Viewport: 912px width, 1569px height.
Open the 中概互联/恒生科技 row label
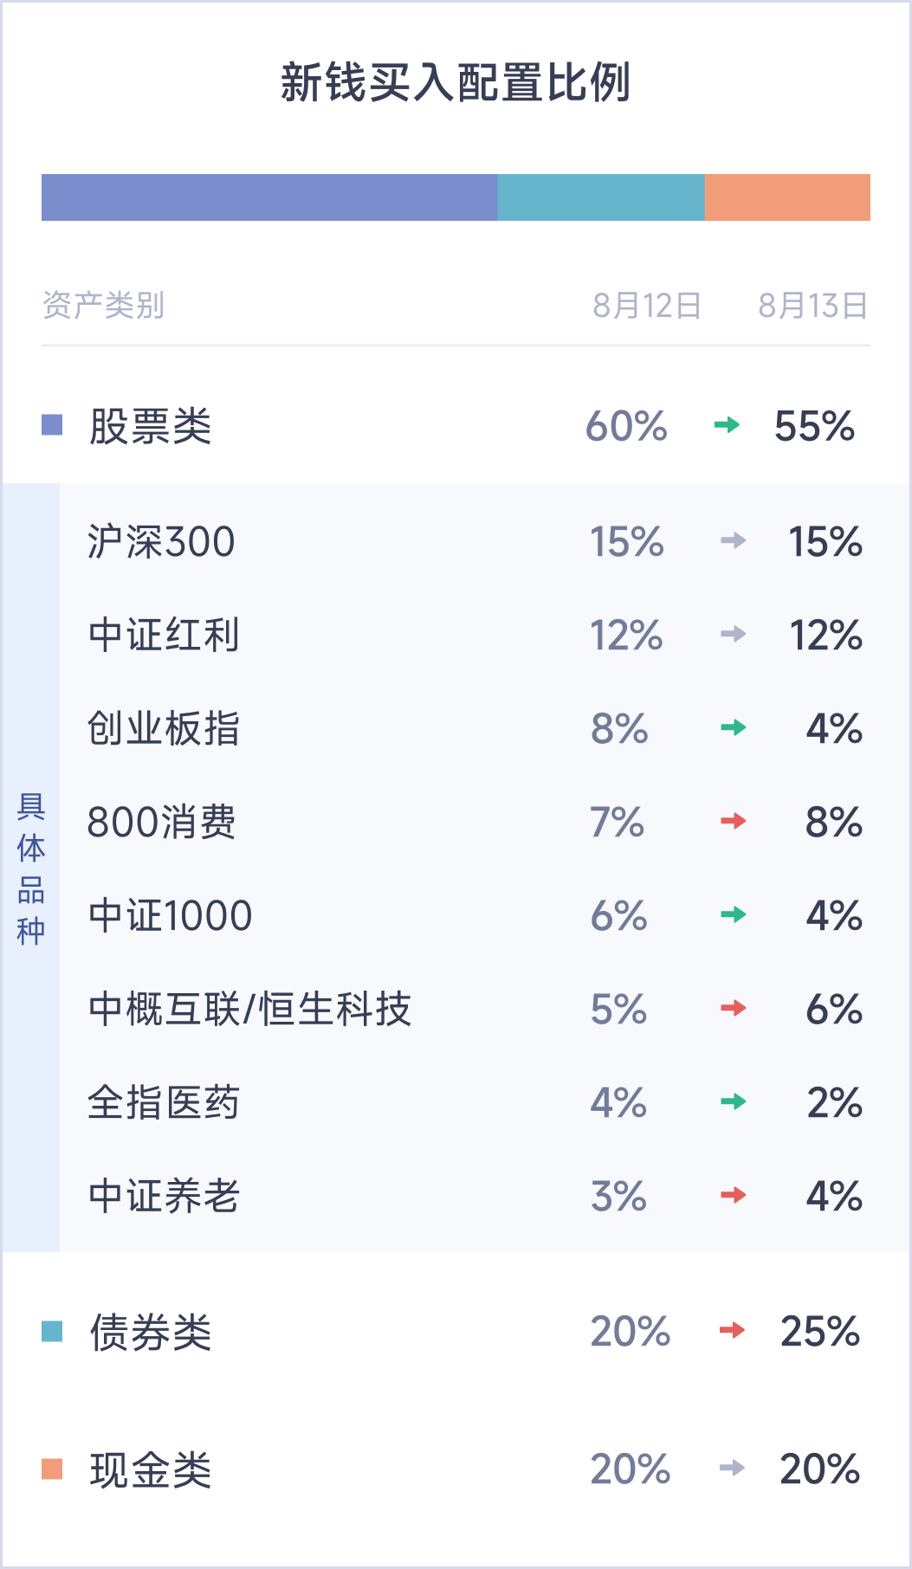tap(249, 1009)
